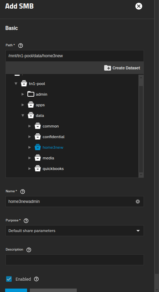Select the common dataset entry
The width and height of the screenshot is (159, 292).
click(51, 126)
